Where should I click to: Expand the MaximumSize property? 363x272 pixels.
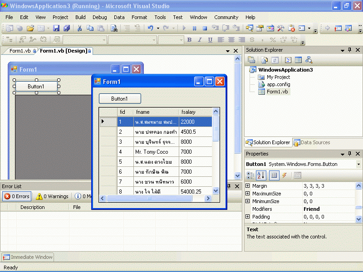(x=247, y=194)
